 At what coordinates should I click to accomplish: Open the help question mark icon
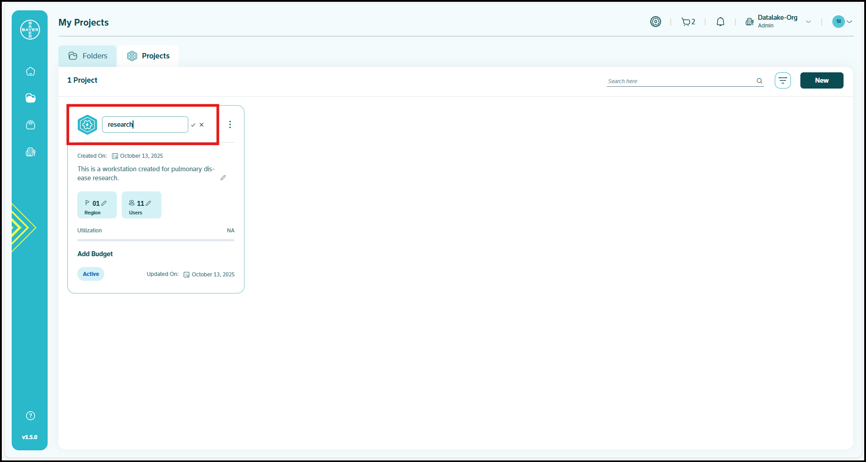tap(31, 416)
